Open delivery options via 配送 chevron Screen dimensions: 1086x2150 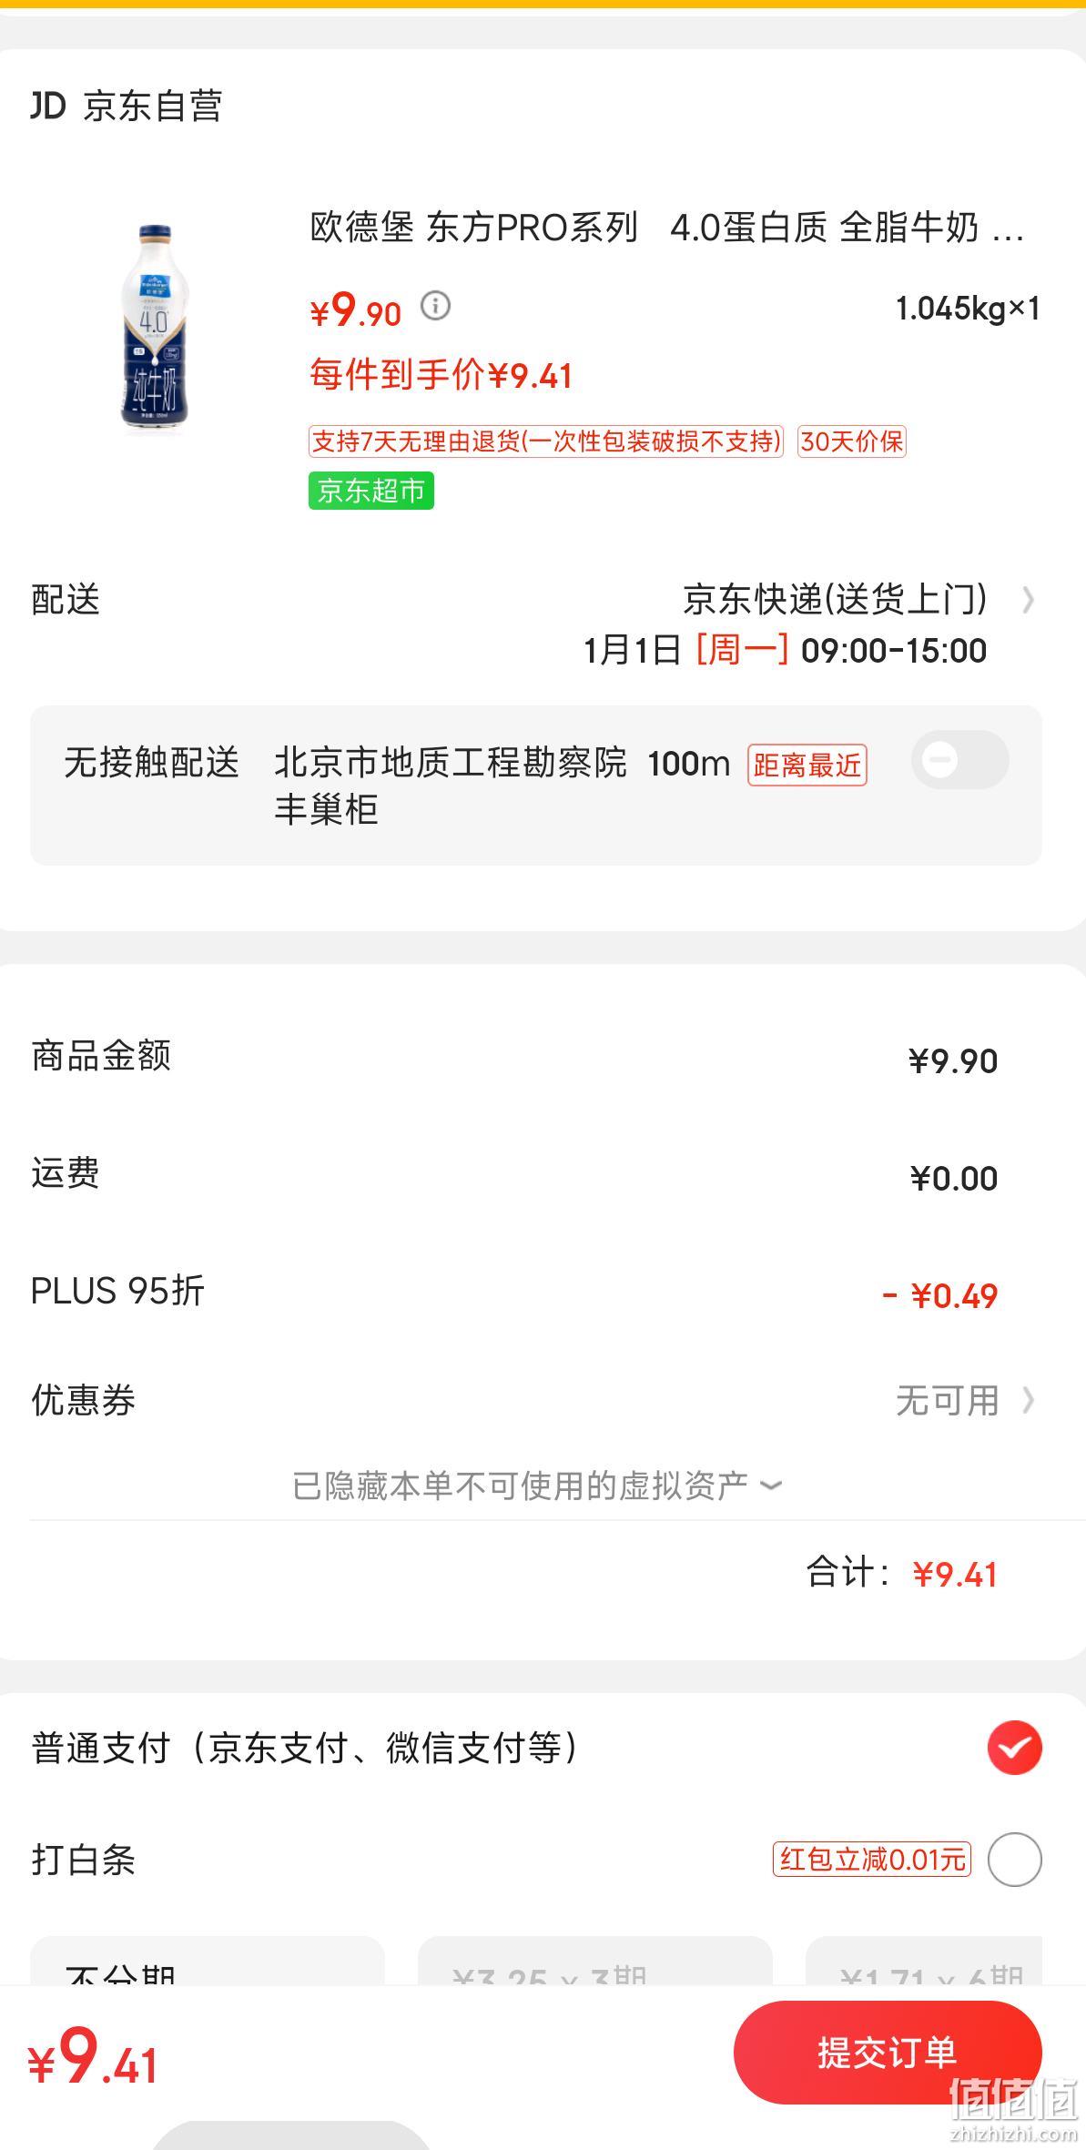pyautogui.click(x=1028, y=600)
